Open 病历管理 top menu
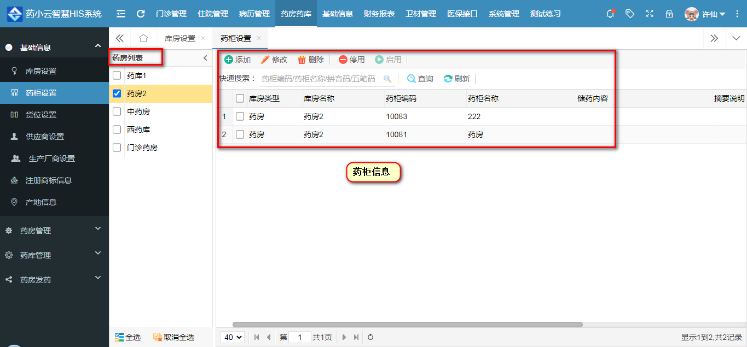This screenshot has height=347, width=747. 254,14
